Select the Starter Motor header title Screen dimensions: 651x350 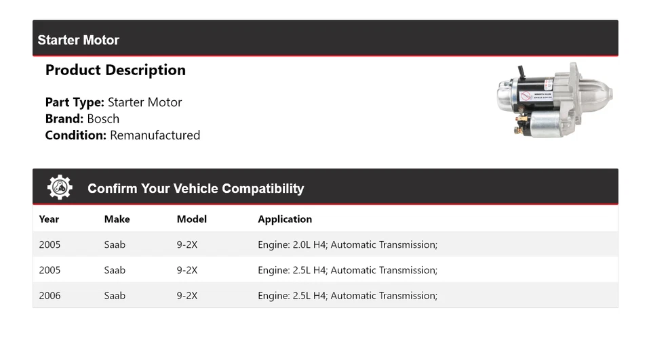[79, 40]
